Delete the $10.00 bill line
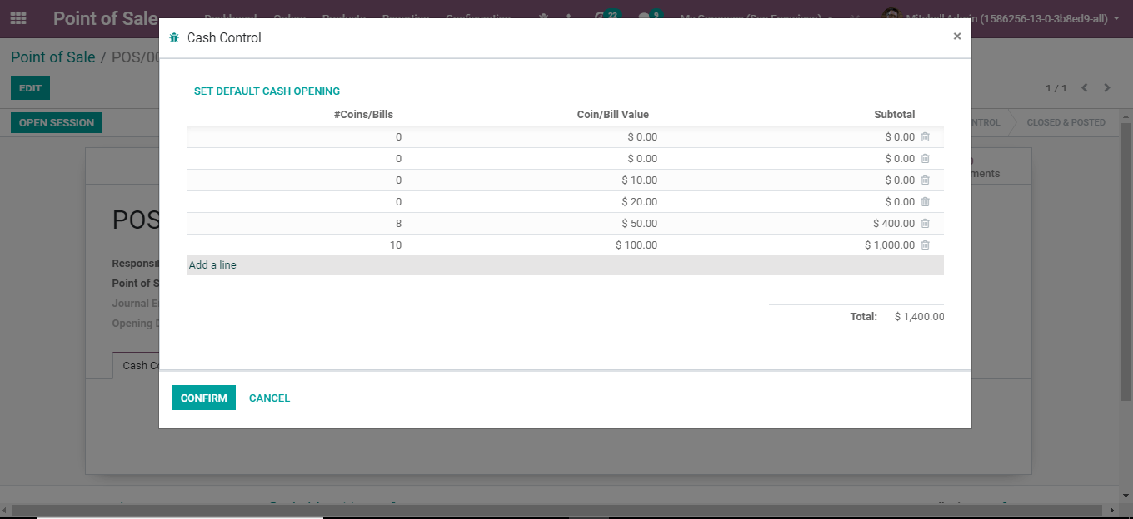Viewport: 1133px width, 519px height. (x=925, y=180)
